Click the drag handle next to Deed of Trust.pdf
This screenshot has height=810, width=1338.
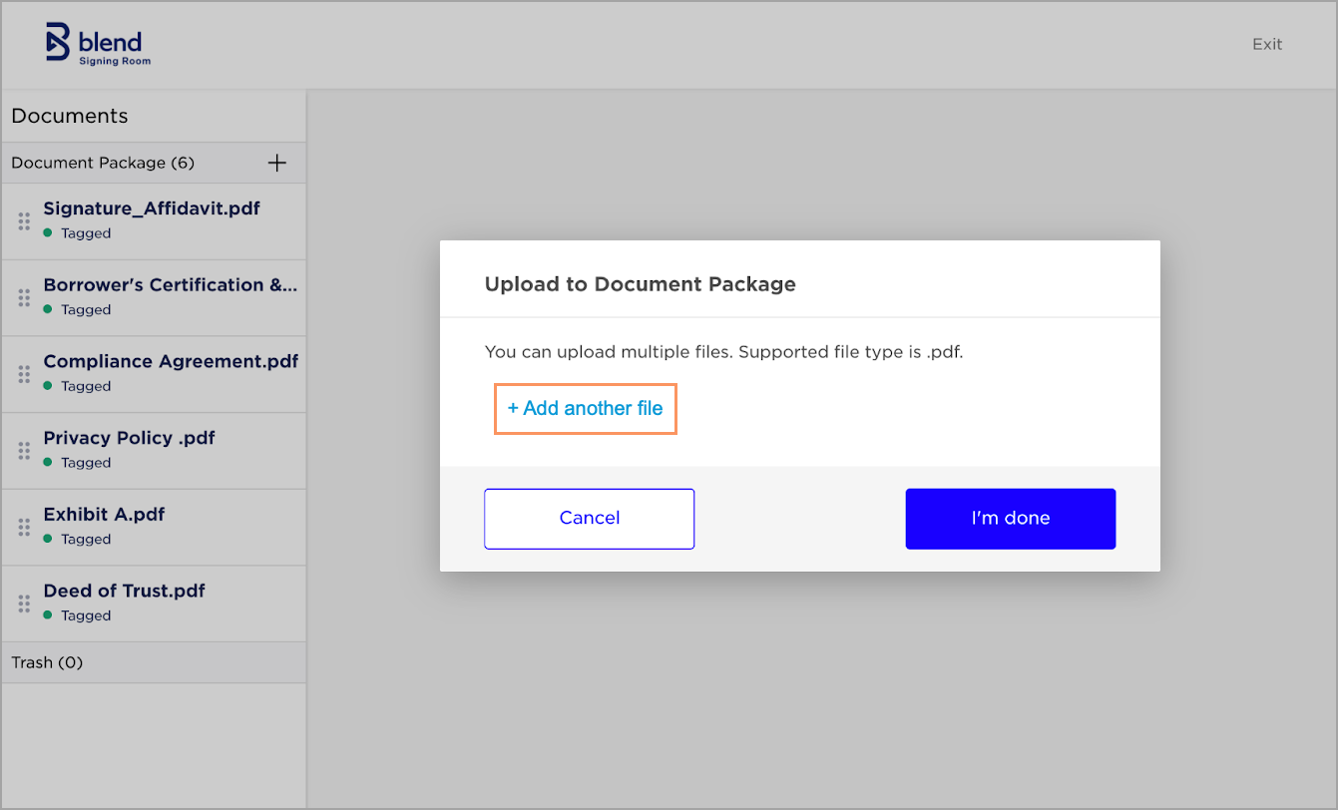point(24,603)
